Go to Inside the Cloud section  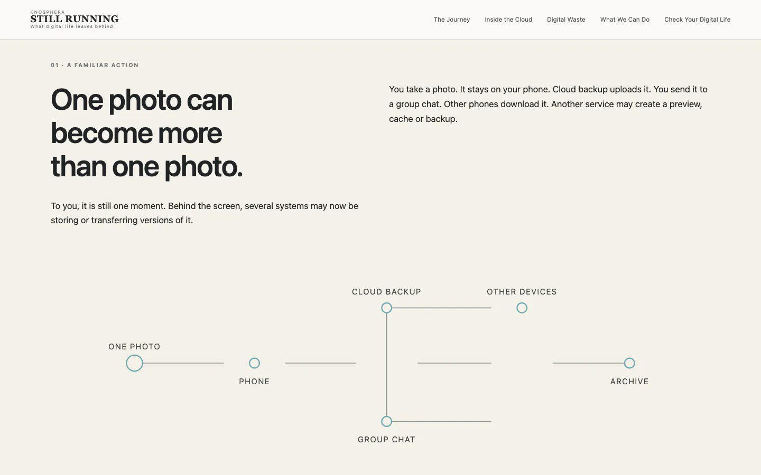[x=508, y=20]
